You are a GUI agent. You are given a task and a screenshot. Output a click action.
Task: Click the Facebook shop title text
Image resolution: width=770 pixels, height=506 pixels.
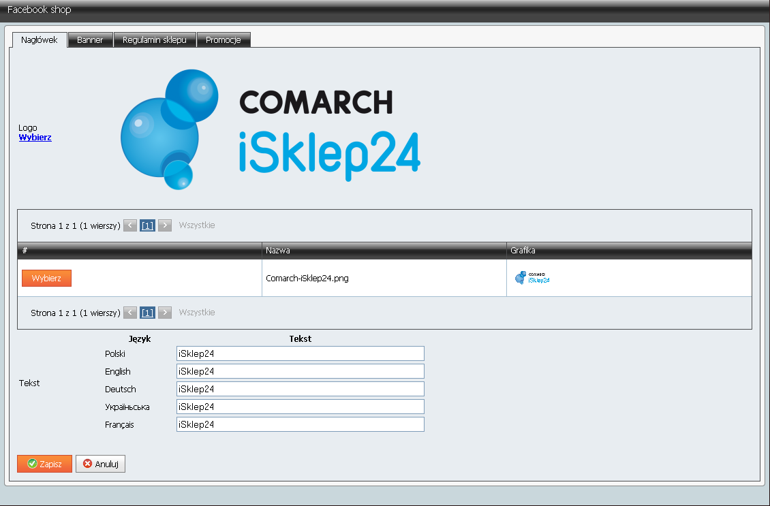(40, 10)
